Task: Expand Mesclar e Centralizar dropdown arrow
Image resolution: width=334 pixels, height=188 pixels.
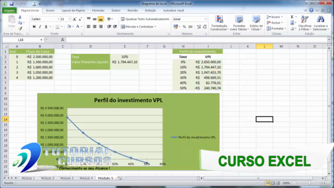Action: 156,27
